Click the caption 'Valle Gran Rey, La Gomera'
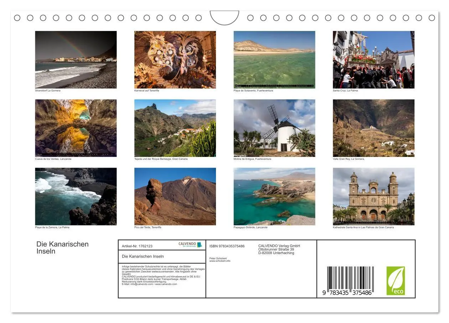449x323 pixels. click(349, 159)
